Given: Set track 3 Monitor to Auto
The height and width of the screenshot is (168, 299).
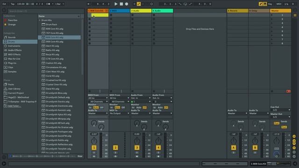Looking at the screenshot, I should click(x=139, y=107).
